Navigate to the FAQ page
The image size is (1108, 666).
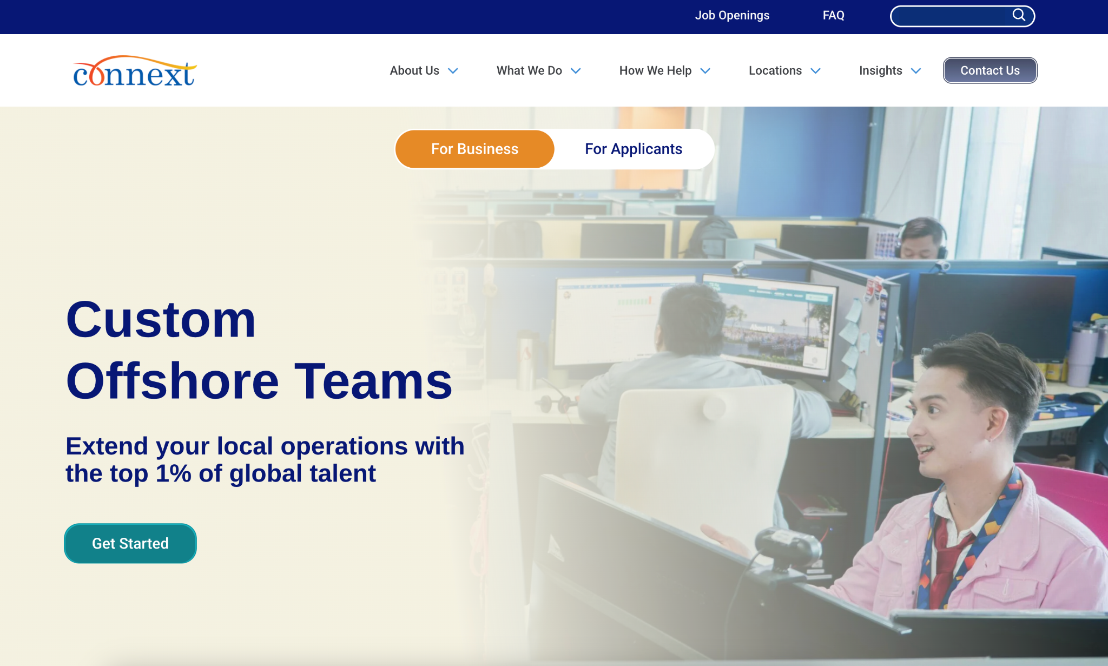pyautogui.click(x=833, y=16)
